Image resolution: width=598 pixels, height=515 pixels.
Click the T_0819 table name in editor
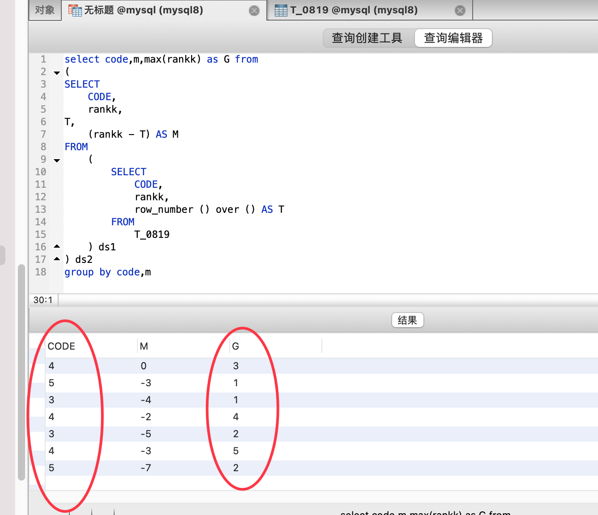tap(152, 234)
